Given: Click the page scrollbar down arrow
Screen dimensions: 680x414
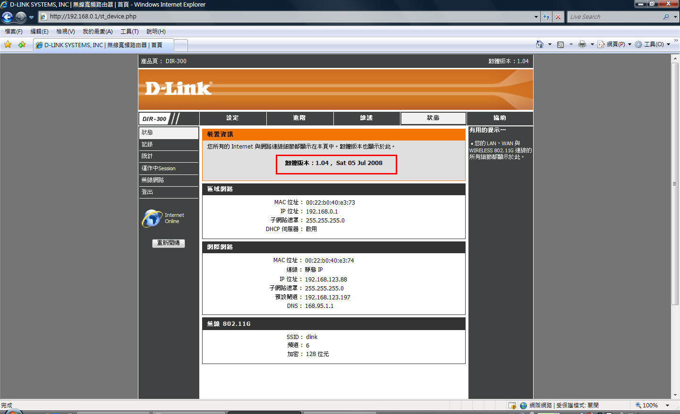Looking at the screenshot, I should tap(675, 395).
